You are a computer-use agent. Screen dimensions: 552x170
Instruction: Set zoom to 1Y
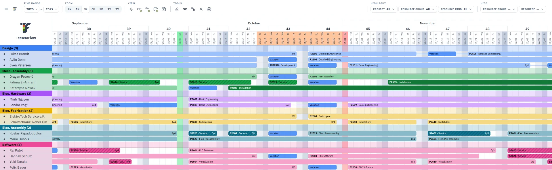pyautogui.click(x=109, y=9)
